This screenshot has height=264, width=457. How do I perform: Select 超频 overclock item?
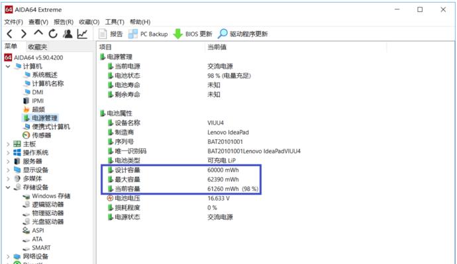[x=34, y=110]
